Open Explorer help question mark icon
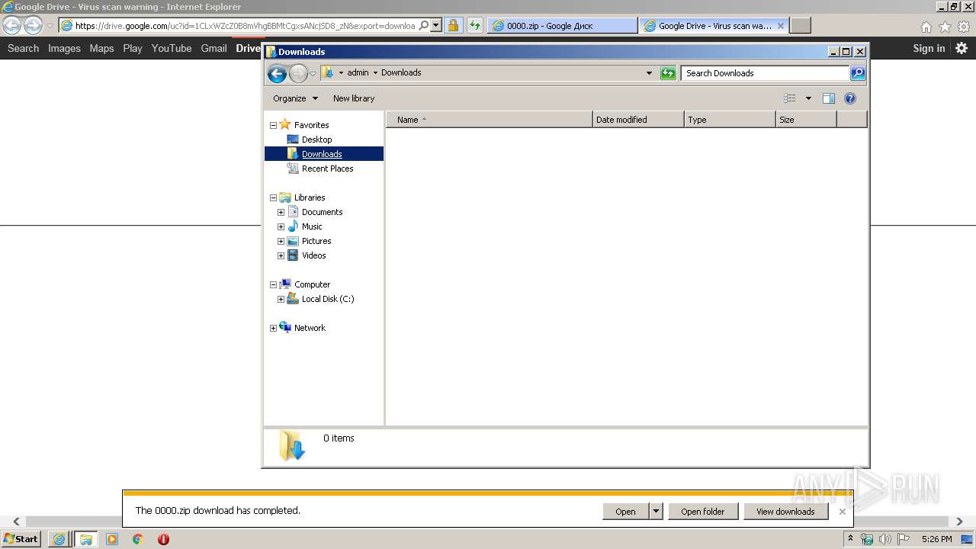Image resolution: width=976 pixels, height=549 pixels. tap(850, 98)
